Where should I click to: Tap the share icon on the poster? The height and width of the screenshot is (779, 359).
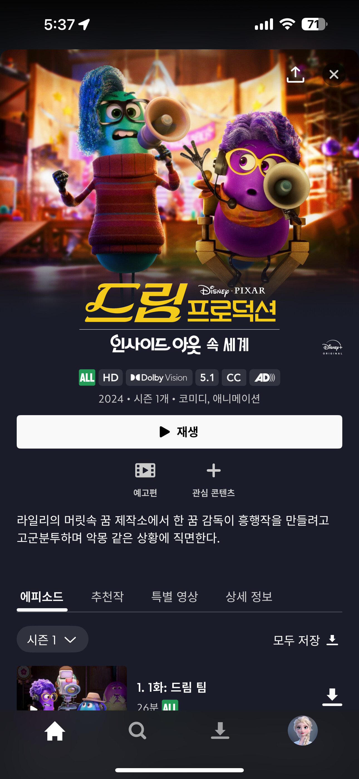coord(295,74)
